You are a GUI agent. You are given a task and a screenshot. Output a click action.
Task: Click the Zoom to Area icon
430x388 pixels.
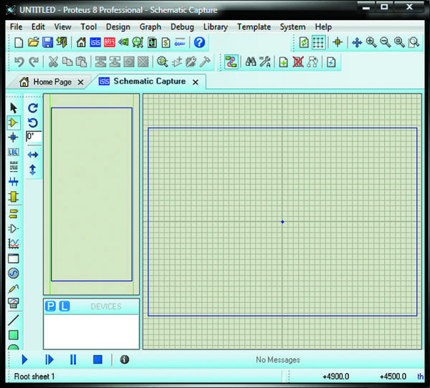[414, 42]
